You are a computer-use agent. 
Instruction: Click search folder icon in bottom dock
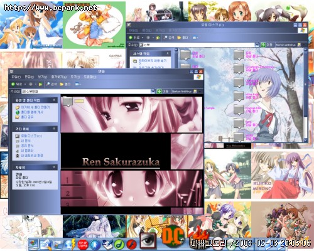pyautogui.click(x=46, y=244)
